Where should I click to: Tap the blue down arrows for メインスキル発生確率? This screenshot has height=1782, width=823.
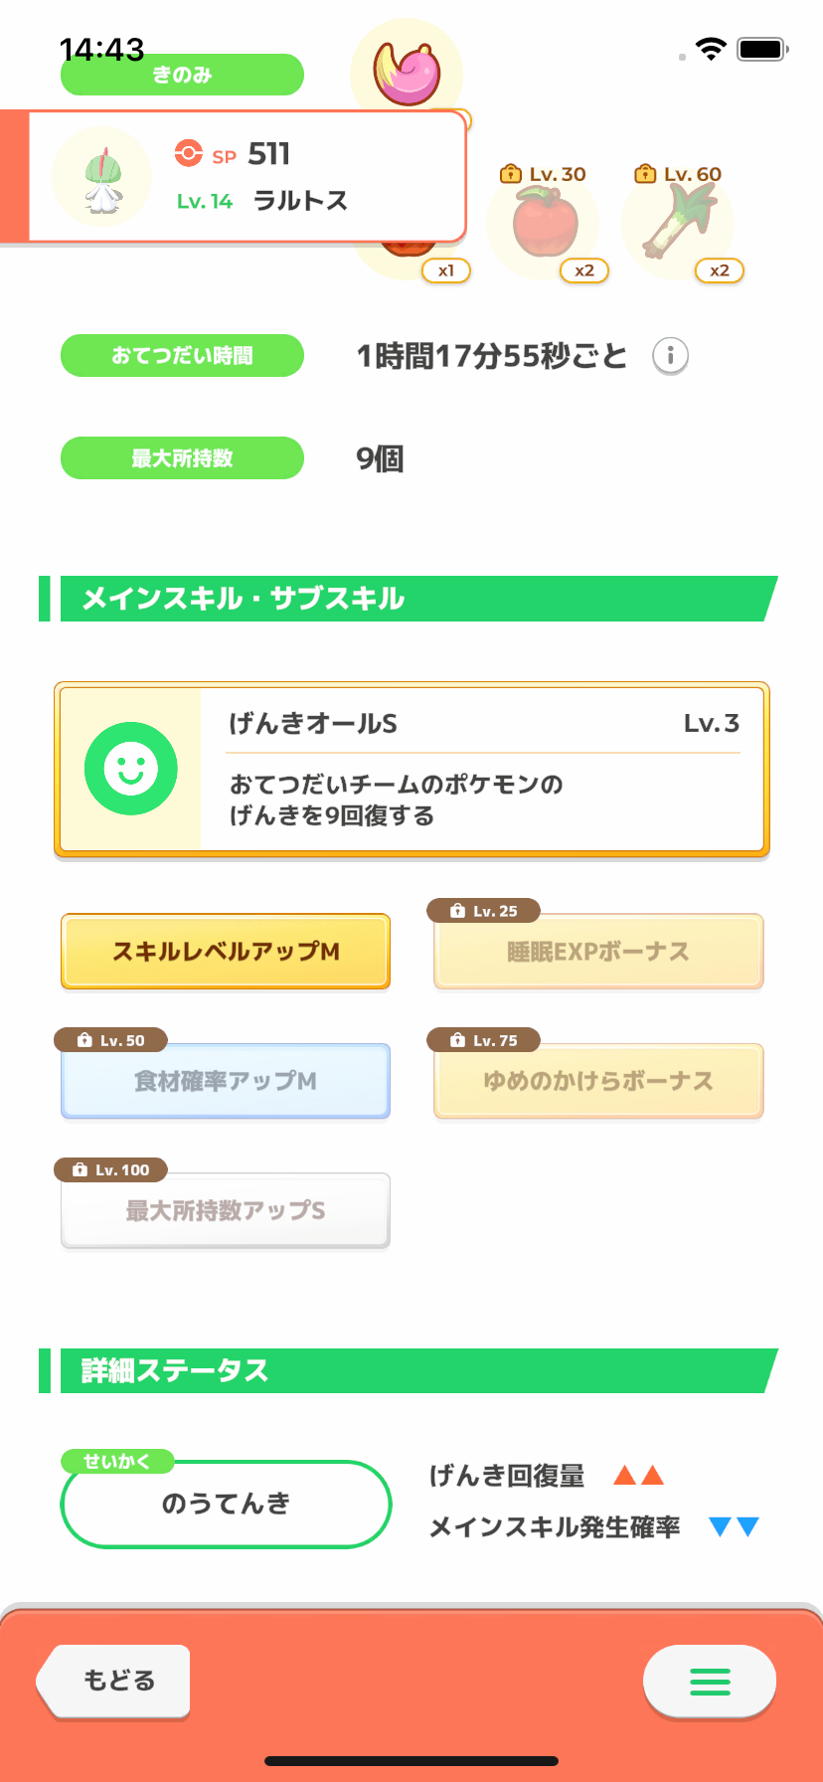[x=735, y=1526]
